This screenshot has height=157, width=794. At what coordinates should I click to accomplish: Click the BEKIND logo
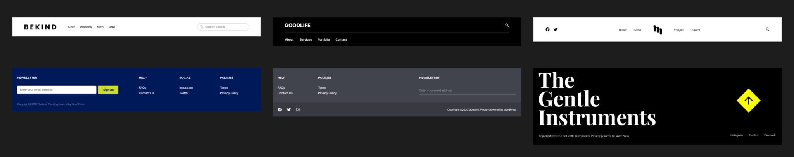click(40, 27)
